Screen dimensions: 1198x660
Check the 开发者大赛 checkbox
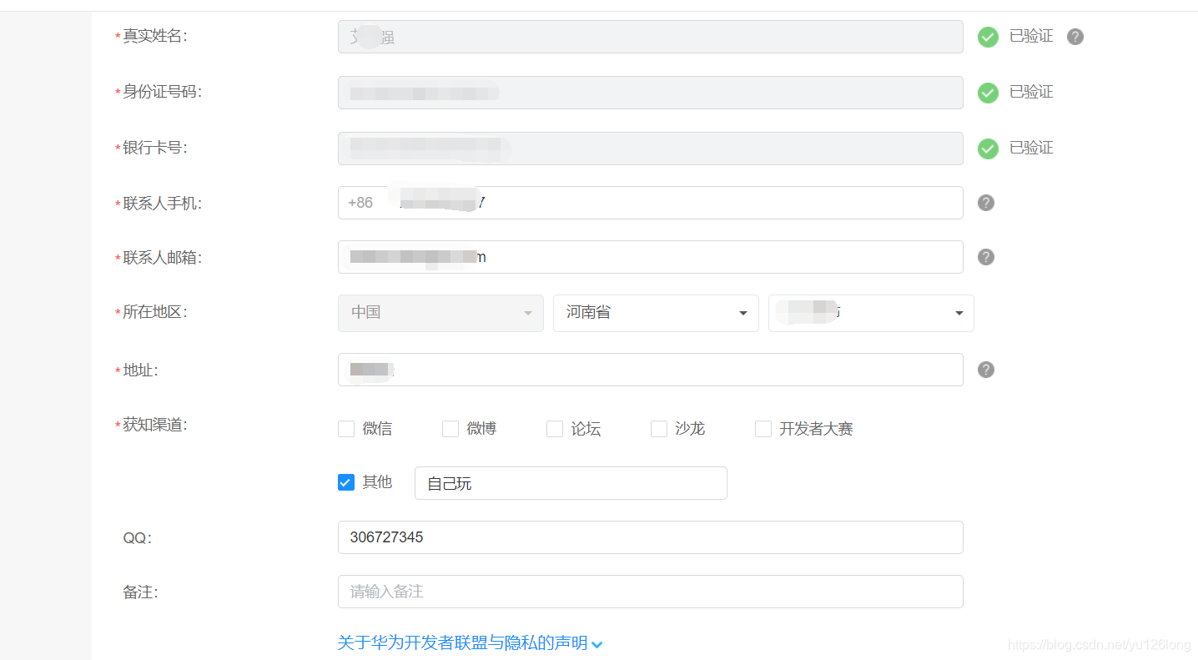pos(763,429)
